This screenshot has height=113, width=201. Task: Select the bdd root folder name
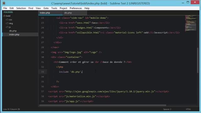8,16
